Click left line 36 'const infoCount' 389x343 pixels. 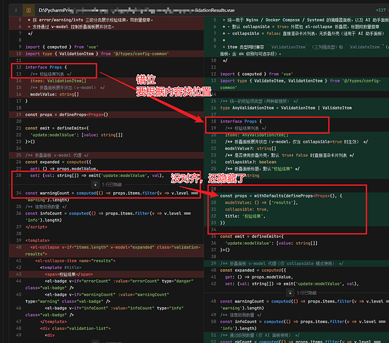click(x=108, y=217)
